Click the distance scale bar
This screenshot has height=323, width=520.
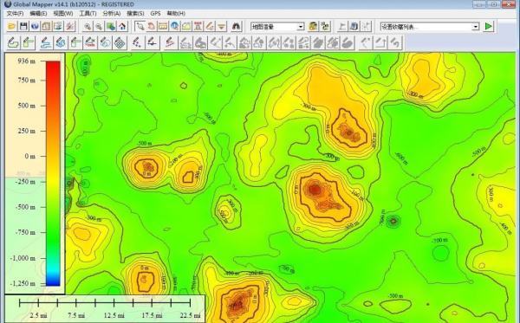click(105, 302)
